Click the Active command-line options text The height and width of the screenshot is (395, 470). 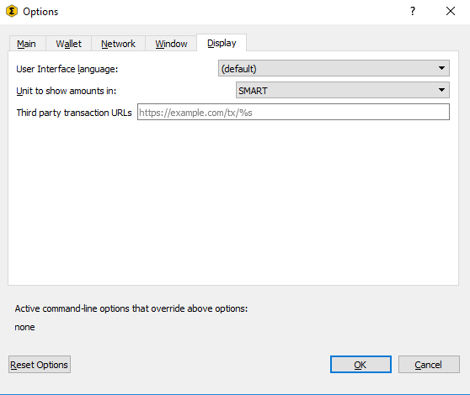pos(131,308)
